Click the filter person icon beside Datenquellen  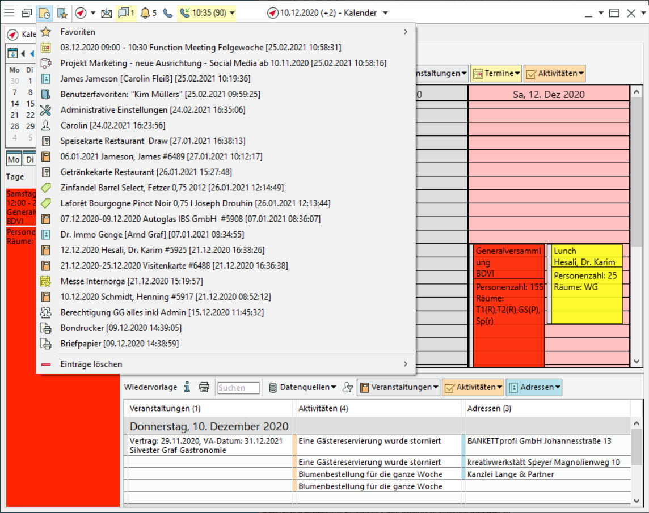[348, 387]
